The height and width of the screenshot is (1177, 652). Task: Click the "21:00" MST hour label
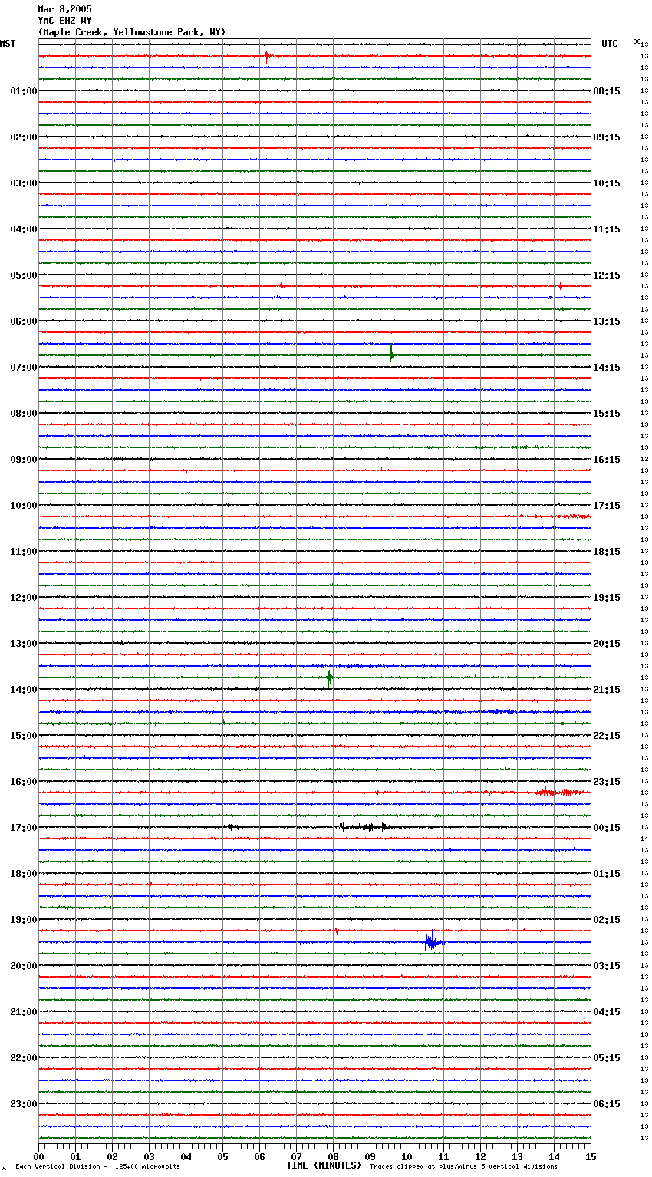coord(24,1012)
